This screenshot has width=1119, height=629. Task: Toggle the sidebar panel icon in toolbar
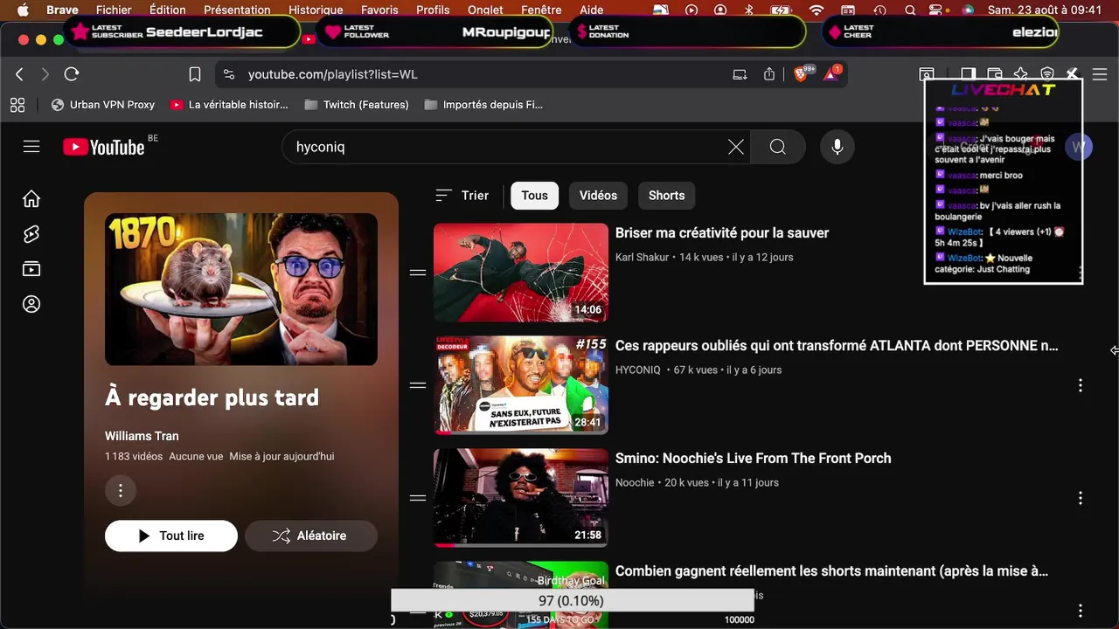[x=968, y=74]
